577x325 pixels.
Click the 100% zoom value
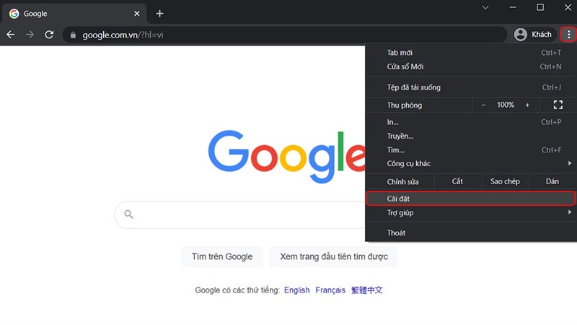tap(506, 105)
